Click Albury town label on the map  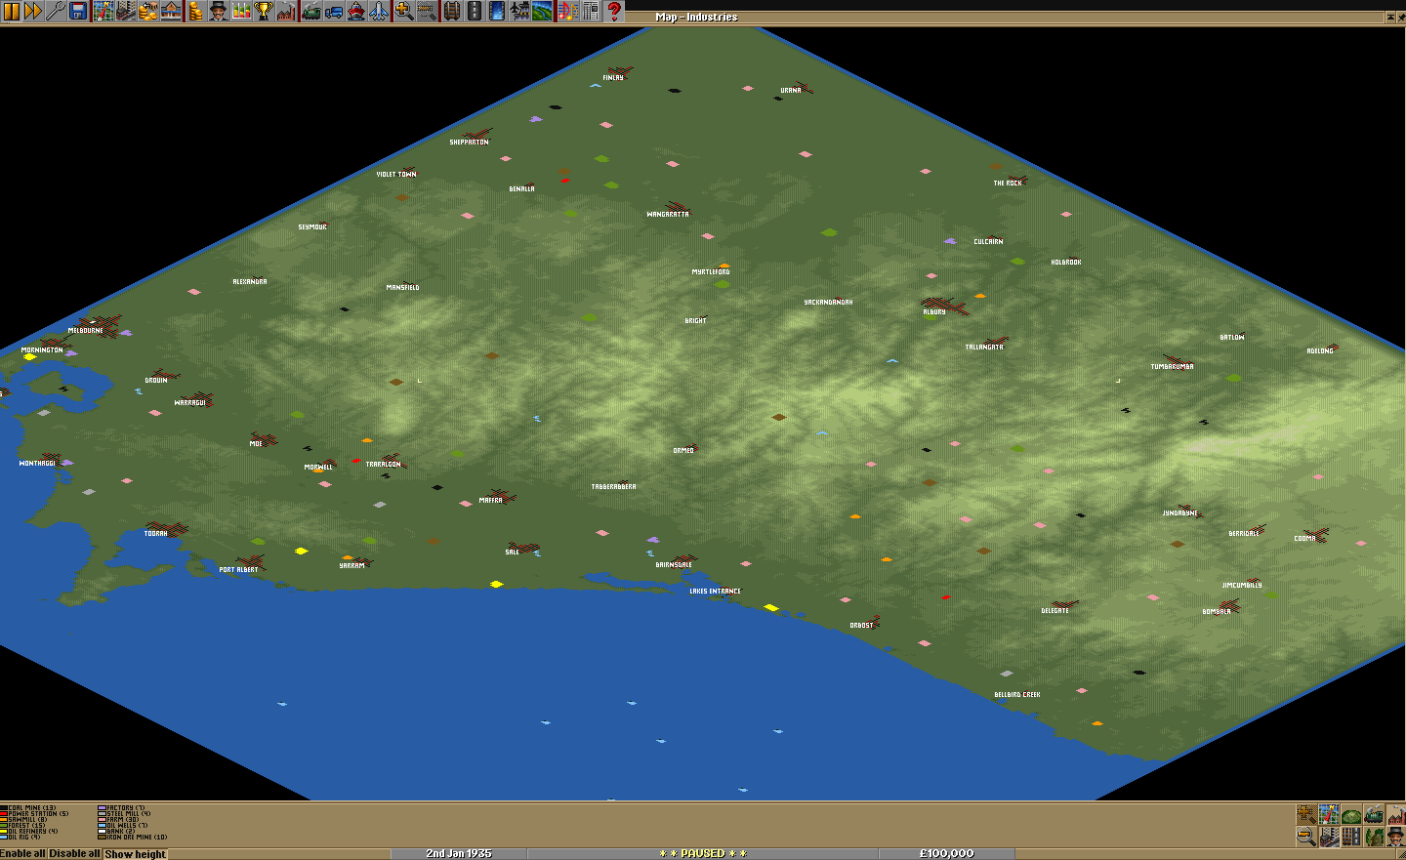pyautogui.click(x=934, y=312)
